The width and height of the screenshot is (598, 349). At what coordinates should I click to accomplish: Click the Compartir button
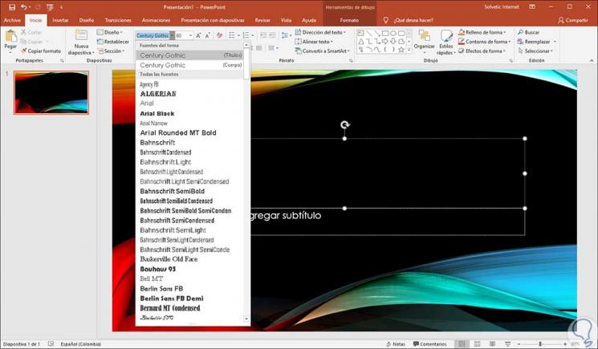(573, 20)
